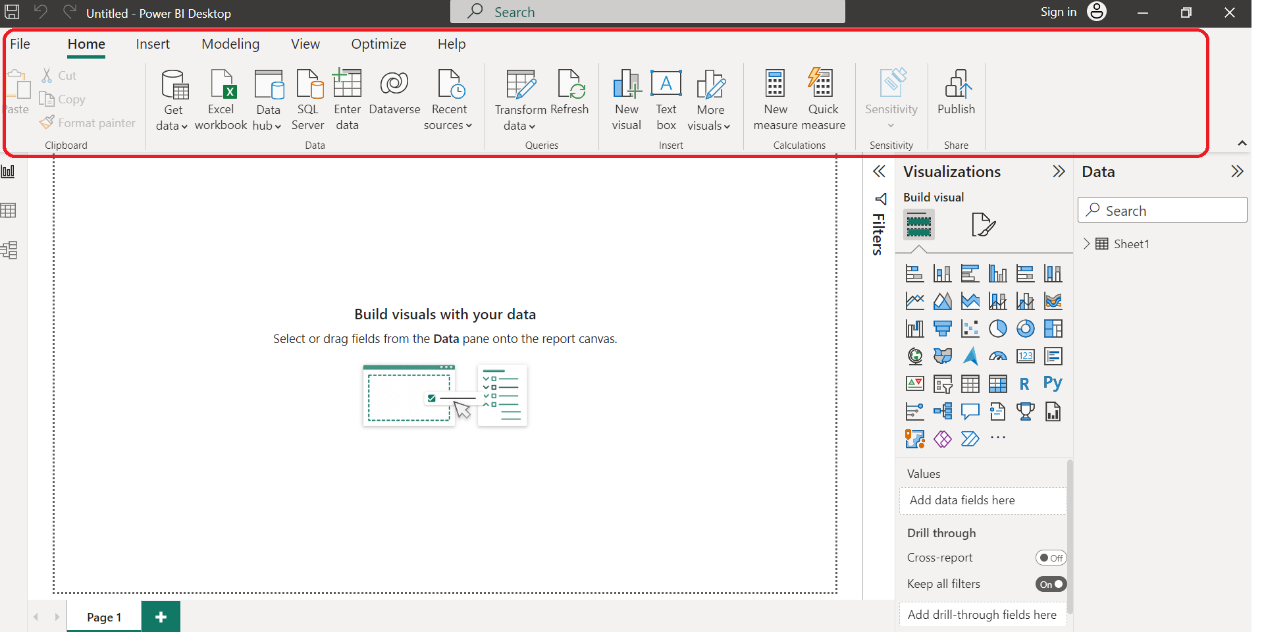Viewport: 1264px width, 632px height.
Task: Collapse the ribbon with the up chevron
Action: (1242, 143)
